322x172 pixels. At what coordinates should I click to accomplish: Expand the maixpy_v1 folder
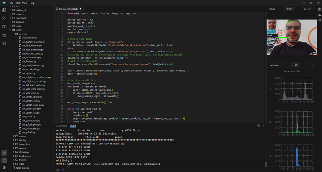coord(10,10)
